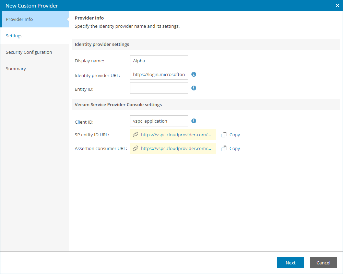Select the Provider Info step
The image size is (343, 274).
19,19
